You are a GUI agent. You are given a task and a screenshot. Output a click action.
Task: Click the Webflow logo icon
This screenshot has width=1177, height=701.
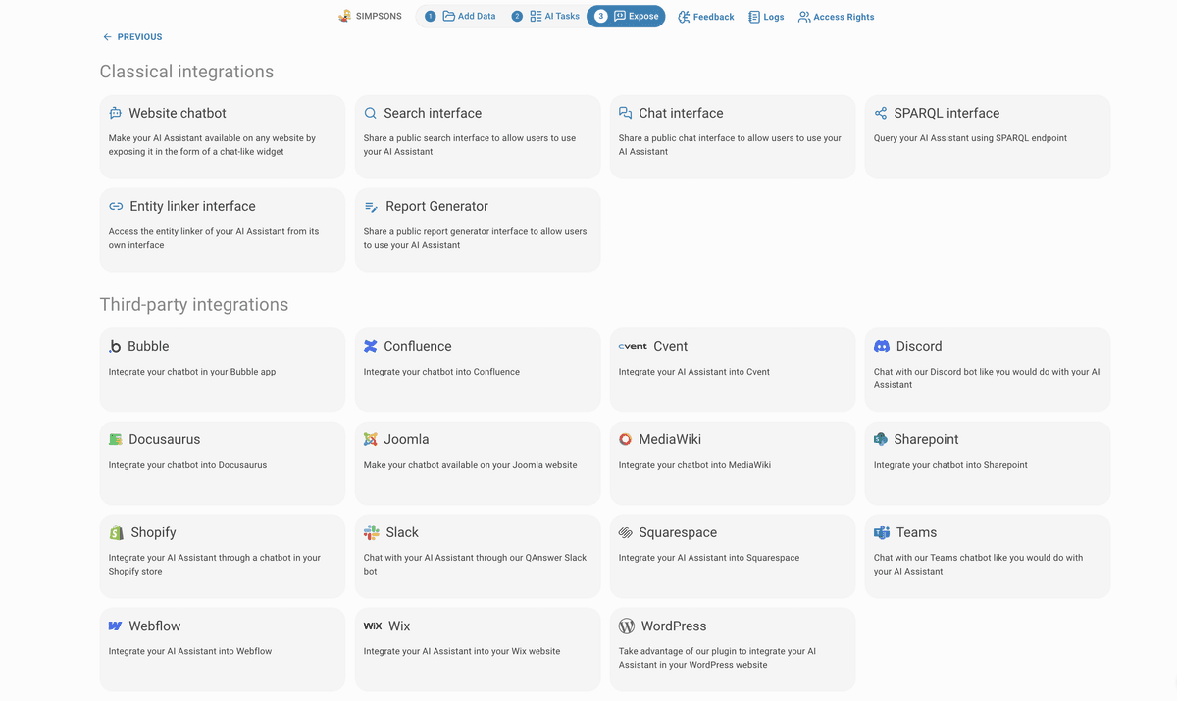(116, 626)
